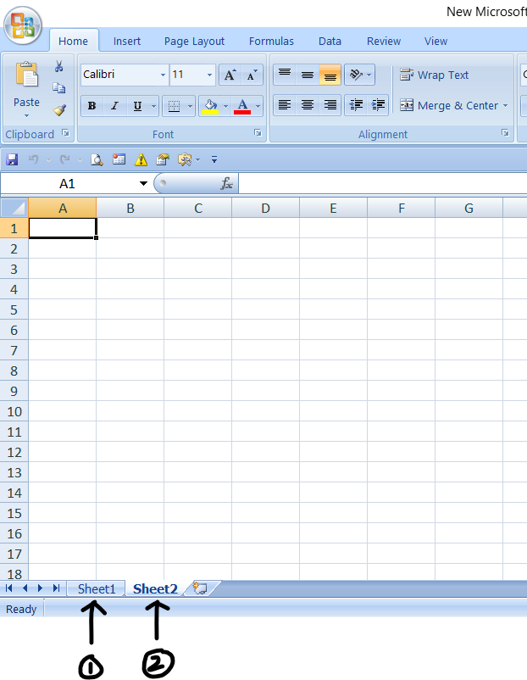Click the Save icon in quick access toolbar
Screen dimensions: 527x680
point(12,159)
